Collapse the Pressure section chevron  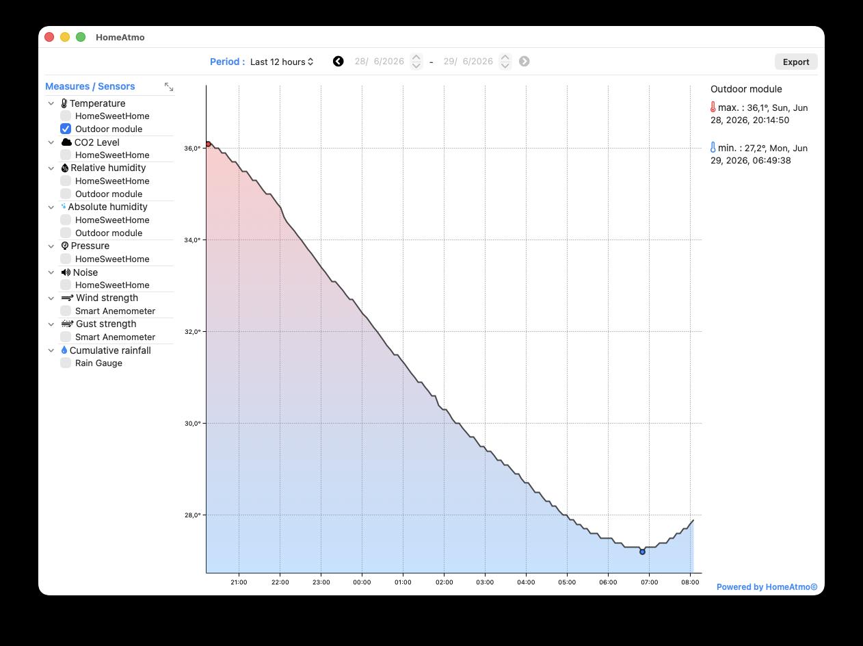click(51, 246)
